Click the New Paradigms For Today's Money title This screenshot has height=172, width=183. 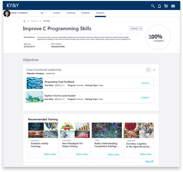click(x=72, y=145)
